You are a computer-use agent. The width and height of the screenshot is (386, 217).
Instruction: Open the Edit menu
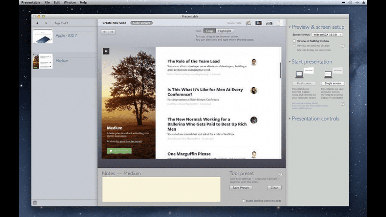[57, 3]
